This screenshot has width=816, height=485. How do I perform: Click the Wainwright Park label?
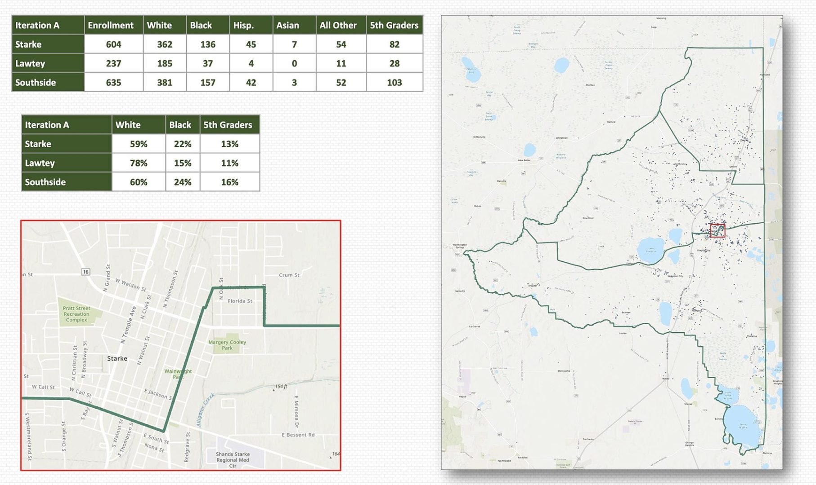(x=178, y=374)
